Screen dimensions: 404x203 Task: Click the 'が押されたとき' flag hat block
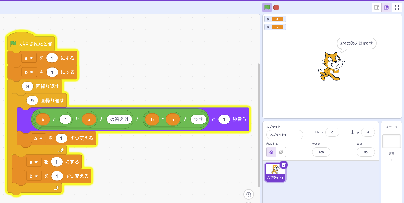coord(31,44)
